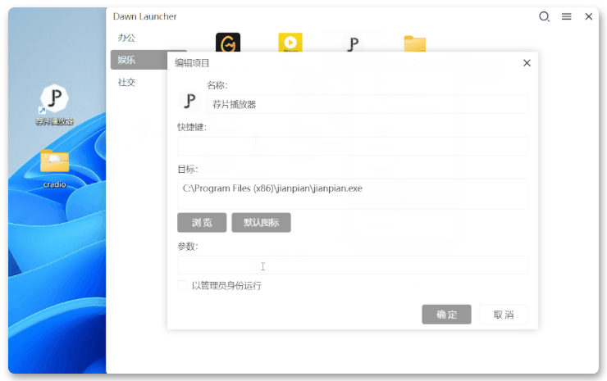Click the J icon in the launcher grid
The width and height of the screenshot is (607, 381).
pyautogui.click(x=352, y=44)
